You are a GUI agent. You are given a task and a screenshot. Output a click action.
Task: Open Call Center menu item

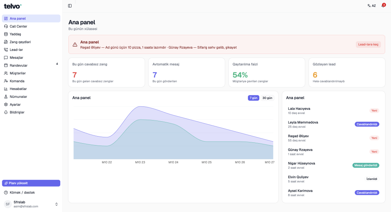point(31,26)
